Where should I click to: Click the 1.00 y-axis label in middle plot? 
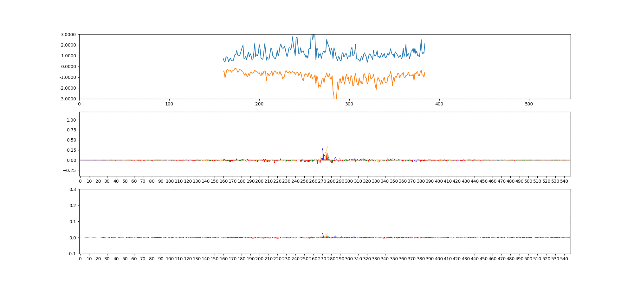point(71,120)
